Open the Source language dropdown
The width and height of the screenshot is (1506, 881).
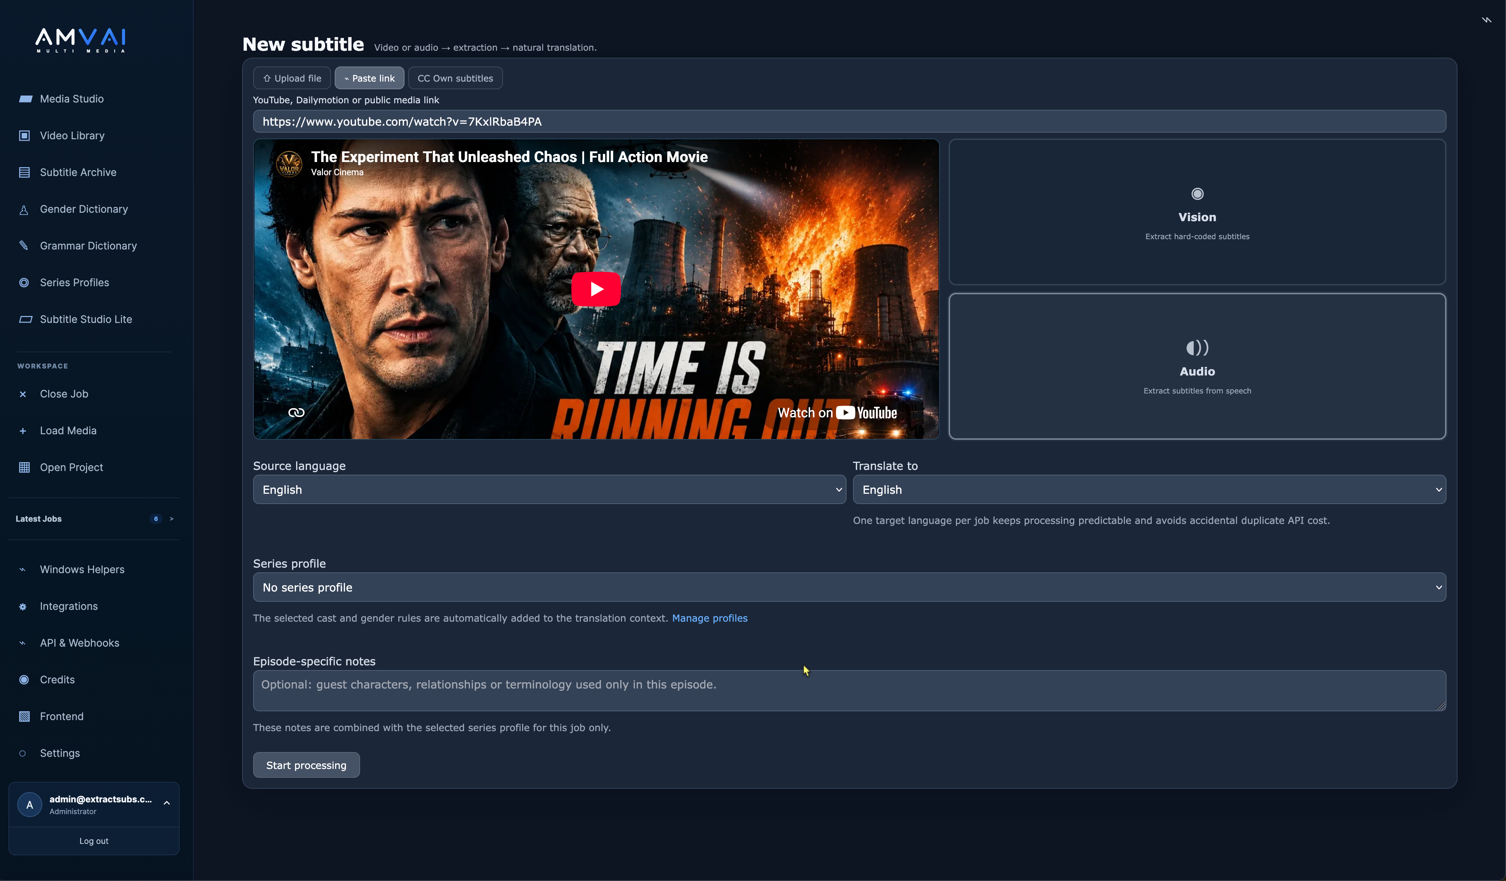pos(549,489)
